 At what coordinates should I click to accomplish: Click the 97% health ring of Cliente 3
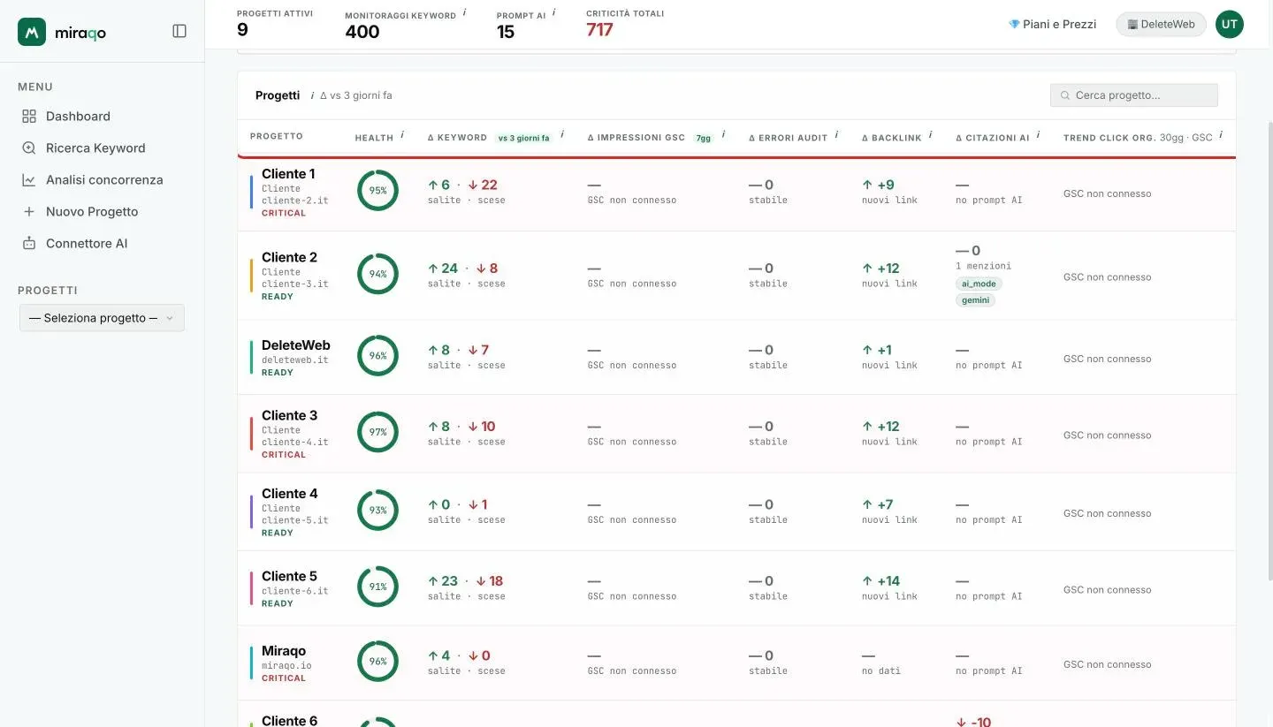377,432
